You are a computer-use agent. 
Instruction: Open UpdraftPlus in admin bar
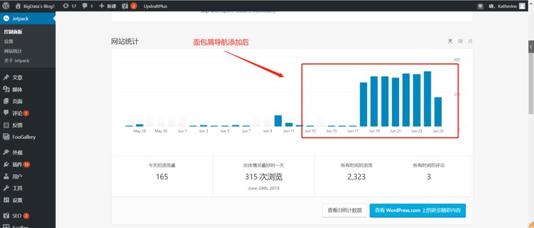[155, 6]
